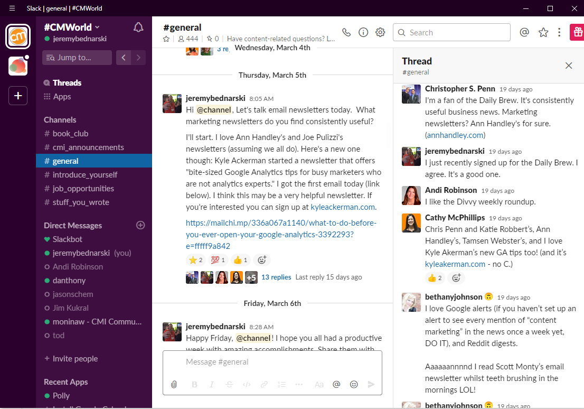Expand the Channels section header
Viewport: 584px width, 409px height.
pyautogui.click(x=60, y=119)
